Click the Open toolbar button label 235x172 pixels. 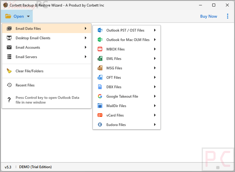click(x=19, y=16)
